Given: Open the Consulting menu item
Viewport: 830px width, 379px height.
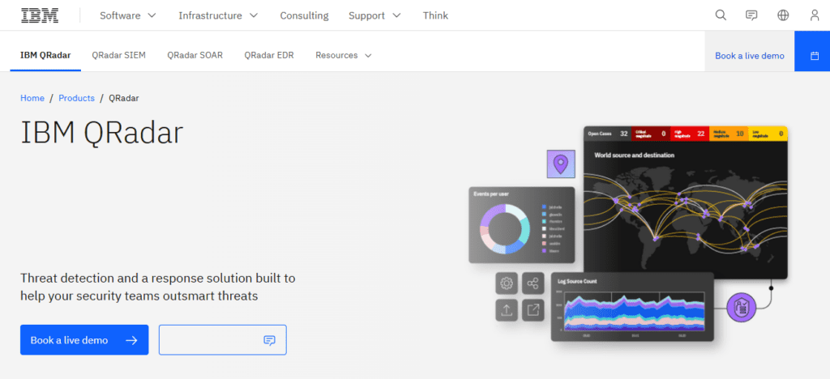Looking at the screenshot, I should coord(305,15).
